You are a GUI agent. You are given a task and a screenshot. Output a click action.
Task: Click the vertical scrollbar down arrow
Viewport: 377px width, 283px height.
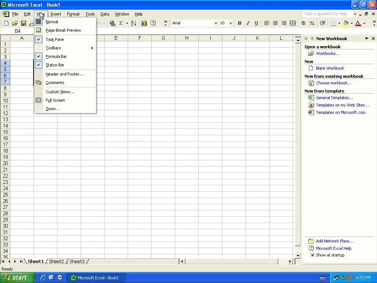[x=298, y=256]
